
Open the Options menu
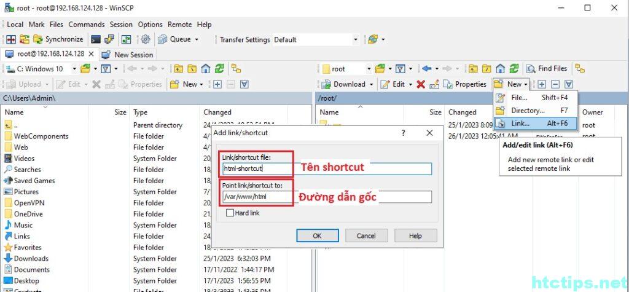pyautogui.click(x=150, y=25)
